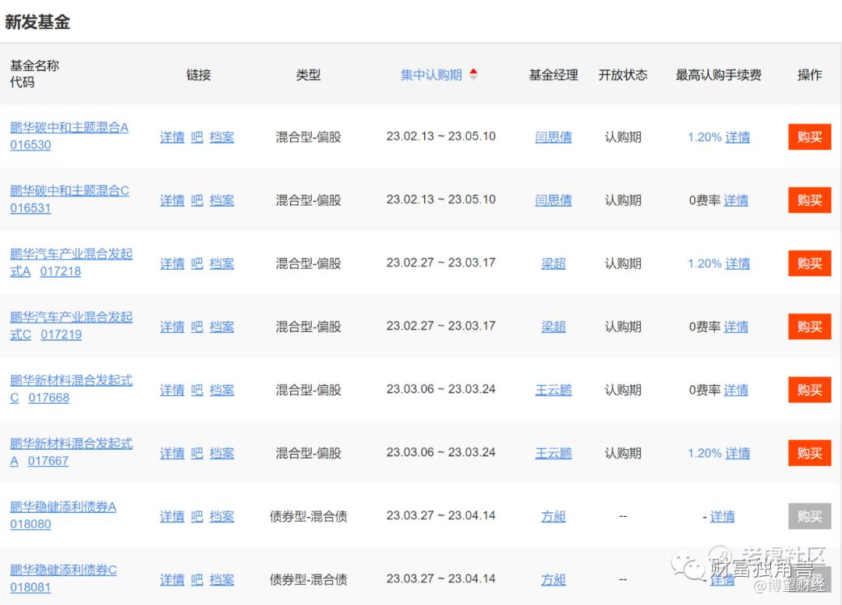This screenshot has height=605, width=842.
Task: Select the 基金经理 column header
Action: pos(553,75)
